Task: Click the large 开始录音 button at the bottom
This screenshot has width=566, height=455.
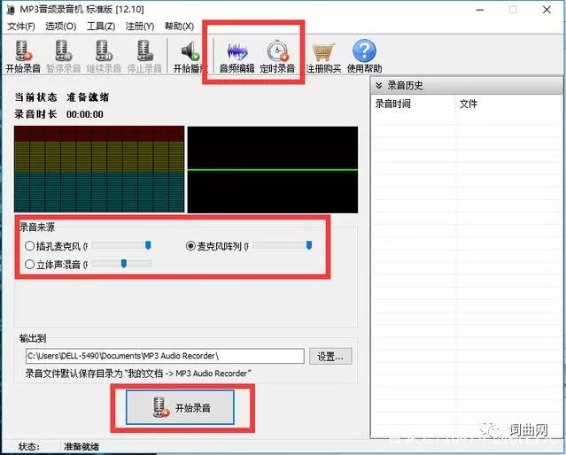Action: (180, 407)
